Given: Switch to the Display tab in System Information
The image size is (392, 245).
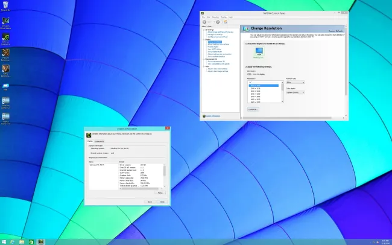Looking at the screenshot, I should point(90,141).
